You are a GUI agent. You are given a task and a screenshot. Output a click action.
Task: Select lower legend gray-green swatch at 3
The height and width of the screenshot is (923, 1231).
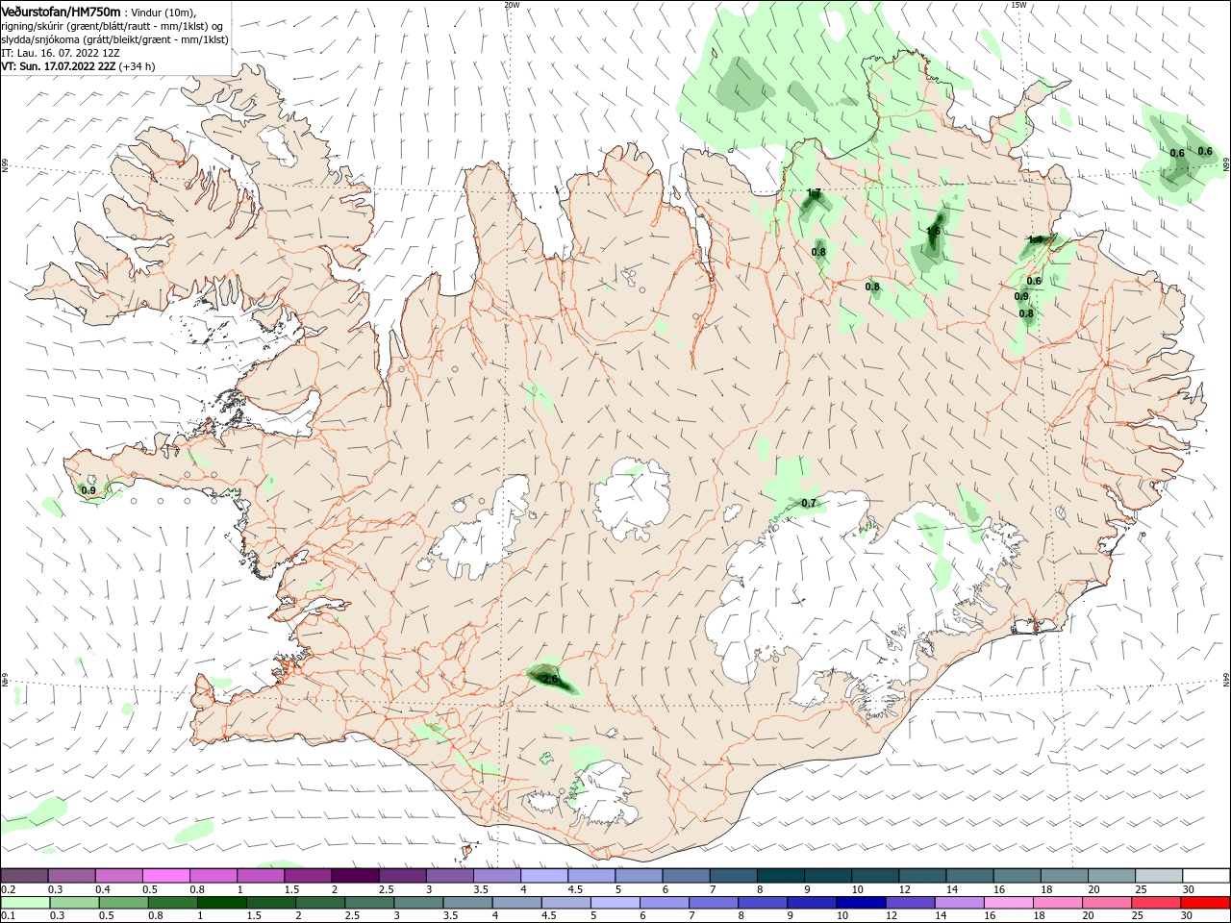pyautogui.click(x=417, y=903)
